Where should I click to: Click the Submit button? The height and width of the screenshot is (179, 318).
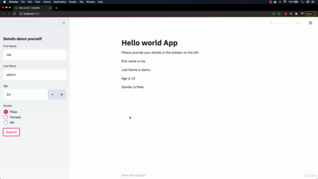(x=11, y=132)
